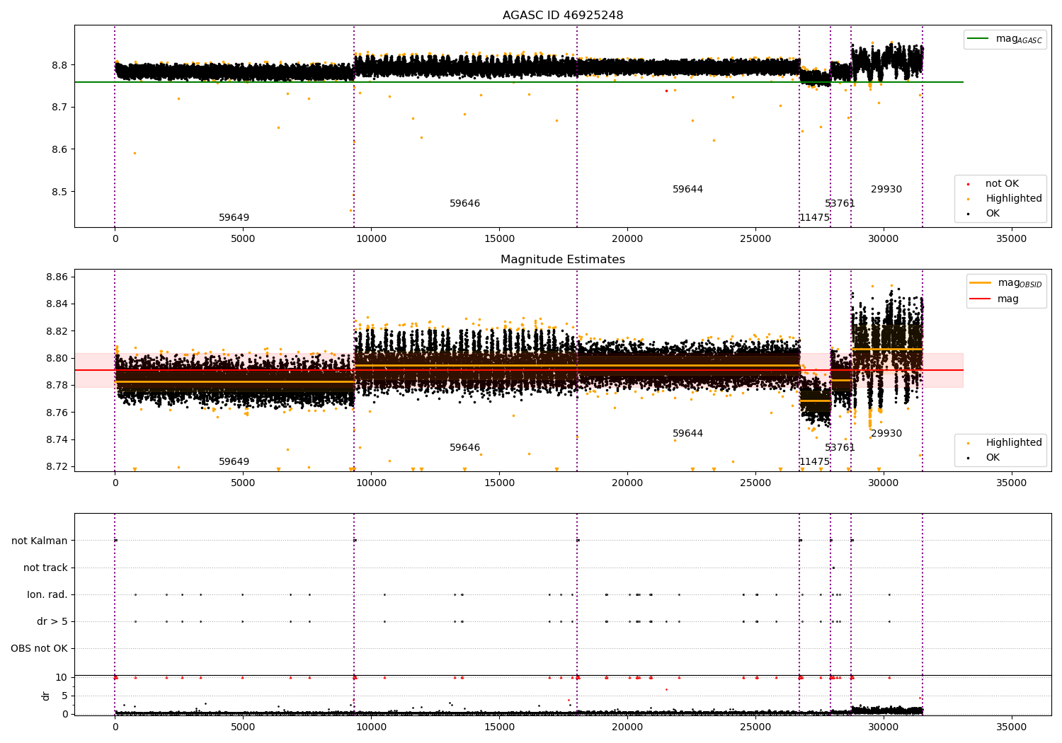Click the 8.5 y-axis tick label
This screenshot has width=1062, height=743.
[59, 192]
